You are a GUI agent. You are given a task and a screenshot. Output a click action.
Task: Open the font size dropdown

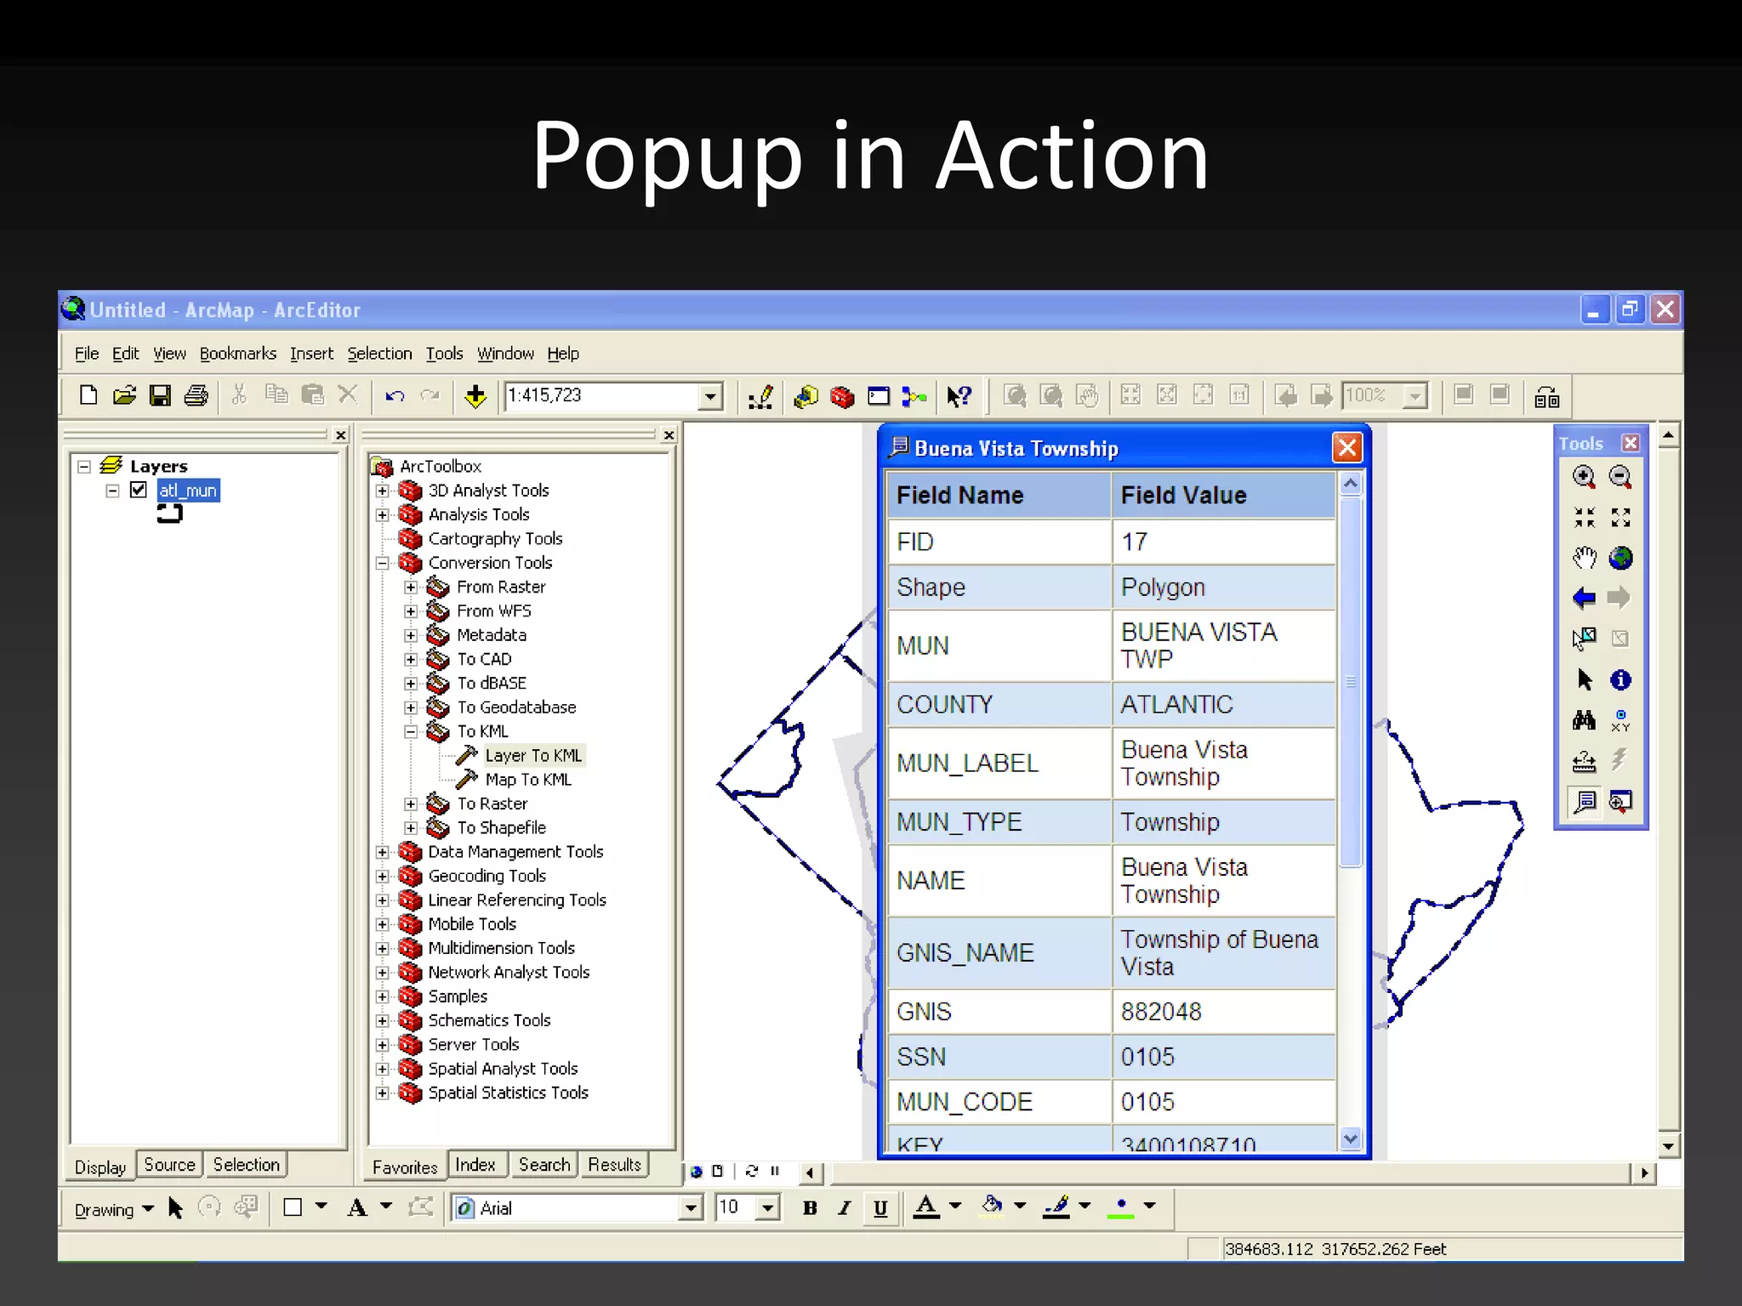pos(768,1207)
